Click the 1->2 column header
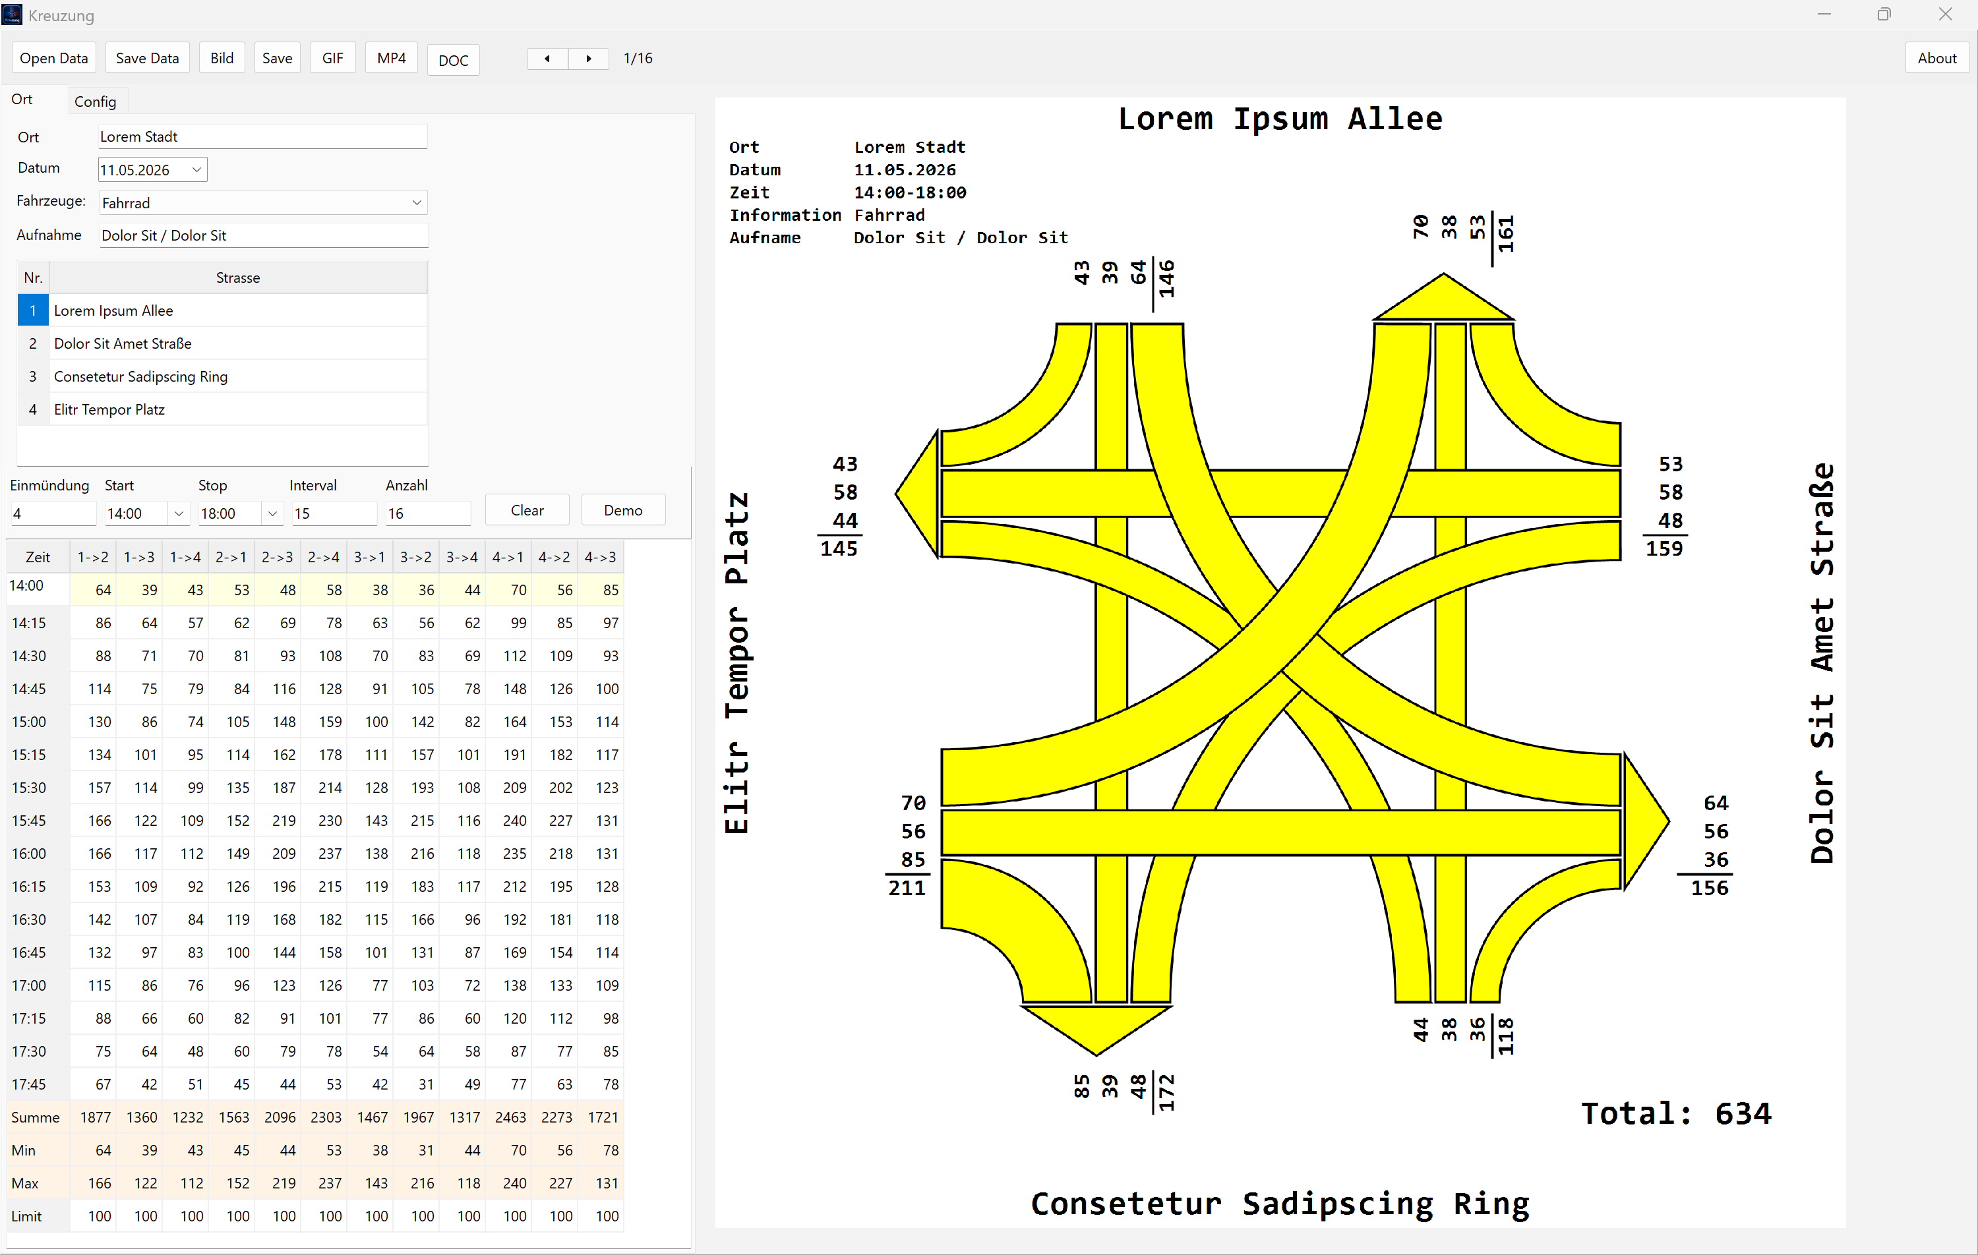Screen dimensions: 1978x1255 click(93, 558)
